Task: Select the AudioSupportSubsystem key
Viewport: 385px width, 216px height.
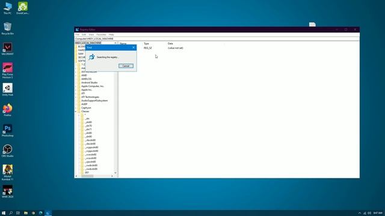Action: click(94, 101)
